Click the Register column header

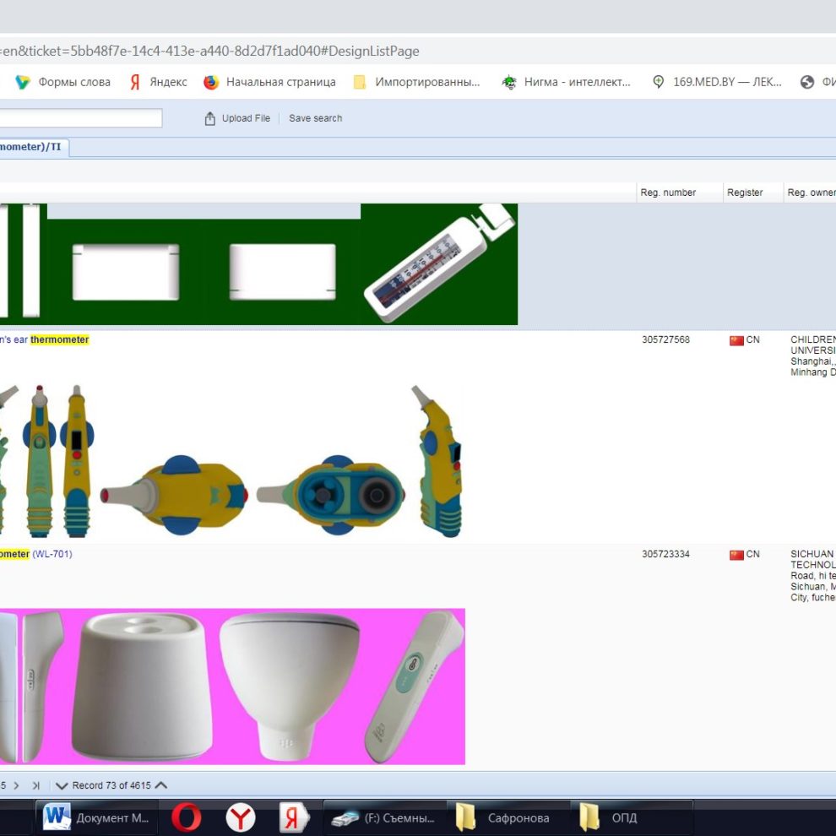[745, 193]
